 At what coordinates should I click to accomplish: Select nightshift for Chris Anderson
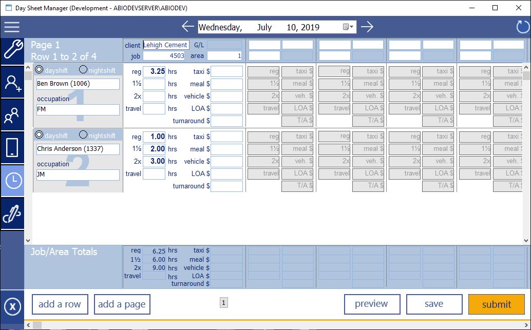pyautogui.click(x=83, y=134)
